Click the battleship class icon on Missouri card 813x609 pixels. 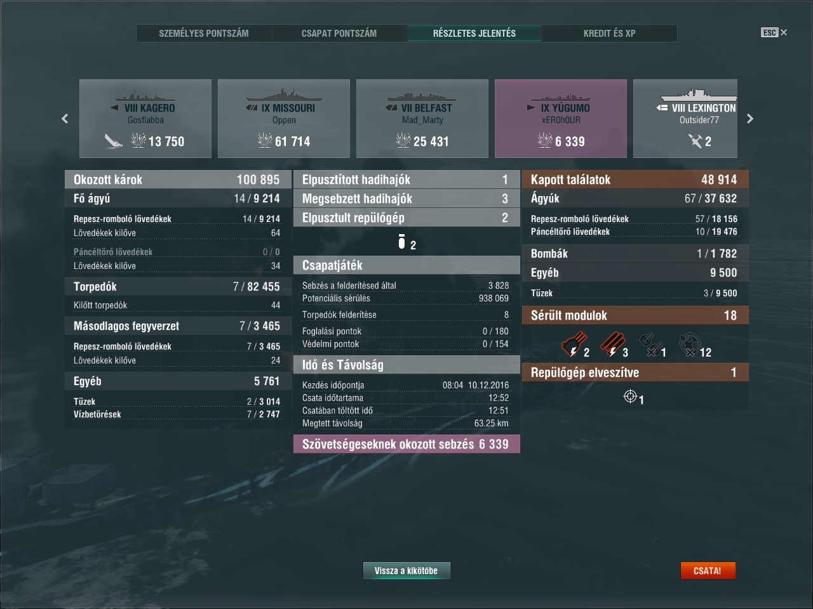coord(252,108)
